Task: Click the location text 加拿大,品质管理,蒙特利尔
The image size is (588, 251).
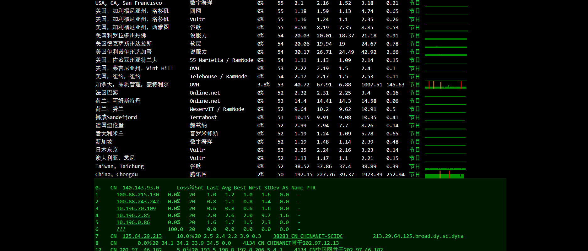Action: pos(132,85)
